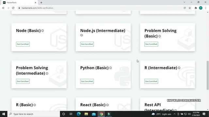The height and width of the screenshot is (117, 209).
Task: Open the Mail app from the taskbar
Action: coord(94,114)
